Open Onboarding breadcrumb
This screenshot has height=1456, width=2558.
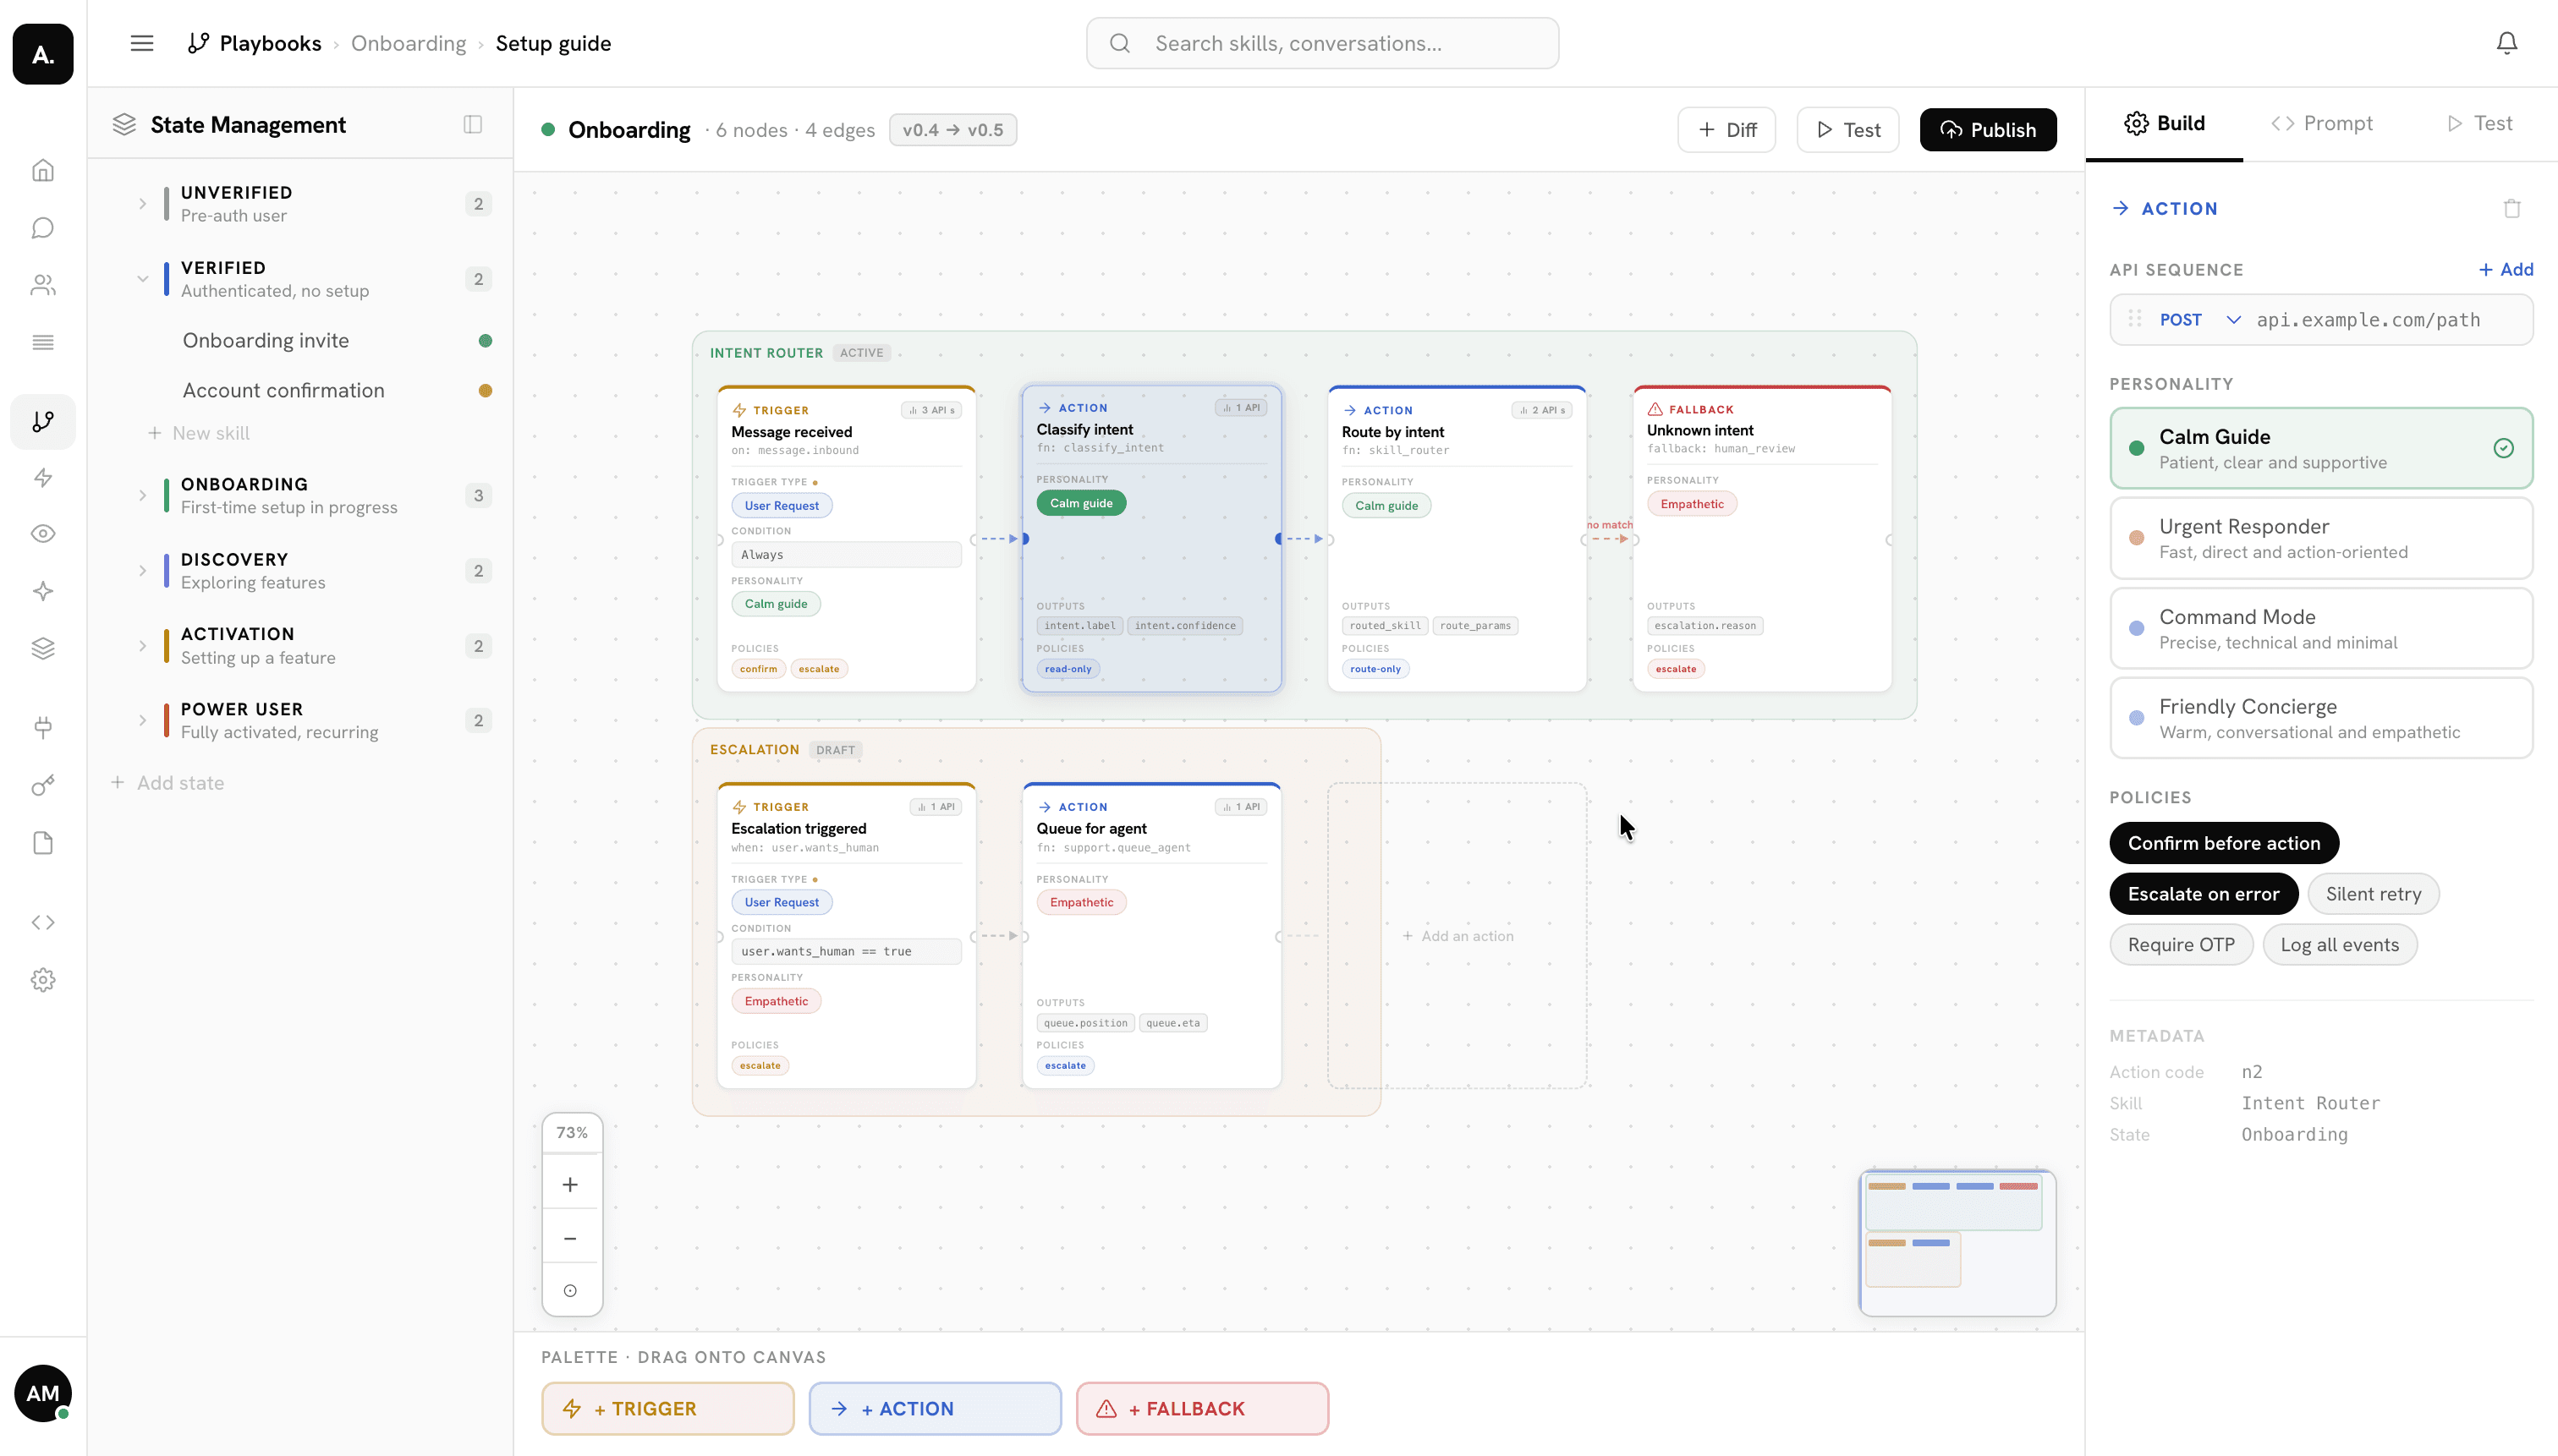409,43
